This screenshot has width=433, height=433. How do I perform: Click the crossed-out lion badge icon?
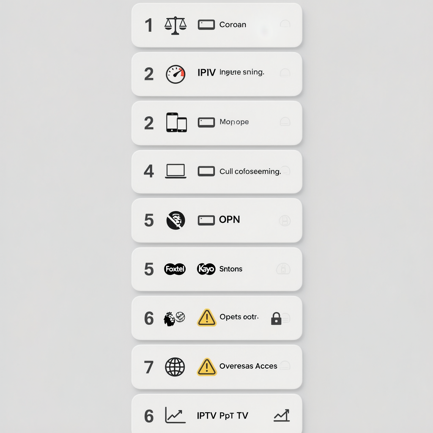[x=175, y=220]
